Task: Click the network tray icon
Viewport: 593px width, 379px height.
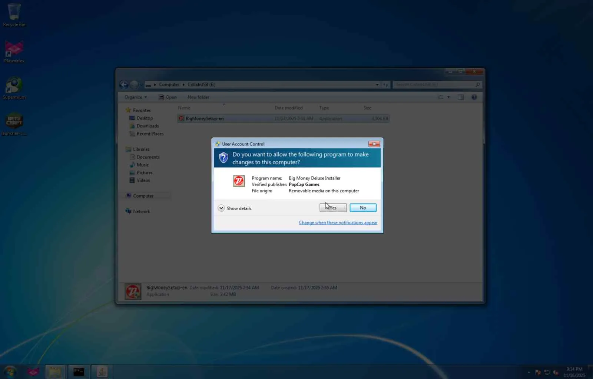Action: [547, 372]
